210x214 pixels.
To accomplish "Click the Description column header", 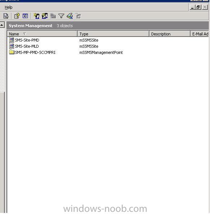I will click(x=170, y=34).
